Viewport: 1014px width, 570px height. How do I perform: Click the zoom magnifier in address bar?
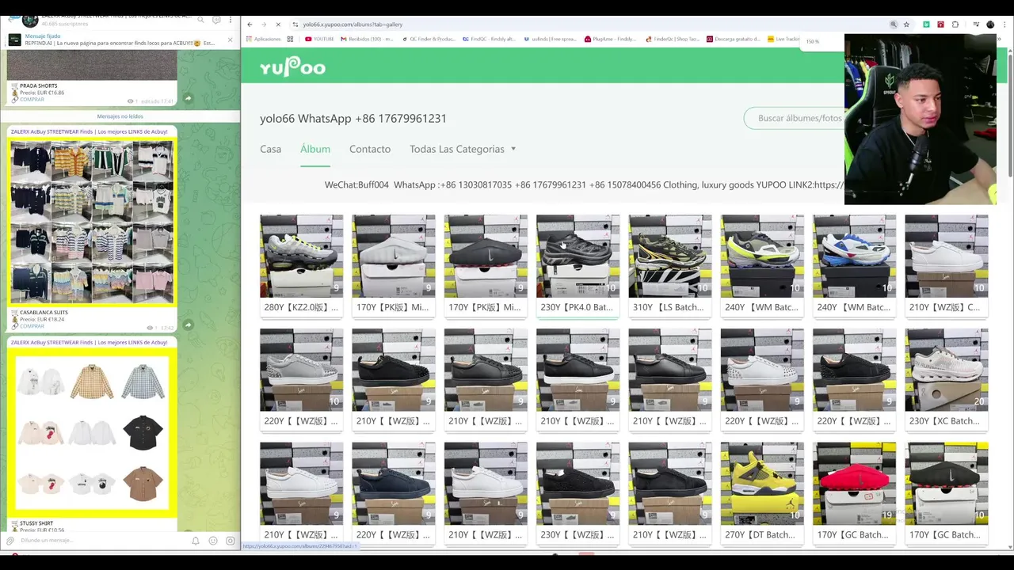point(894,25)
